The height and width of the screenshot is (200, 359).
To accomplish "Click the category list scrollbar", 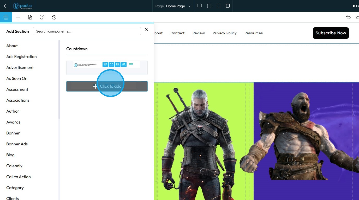I will [59, 79].
